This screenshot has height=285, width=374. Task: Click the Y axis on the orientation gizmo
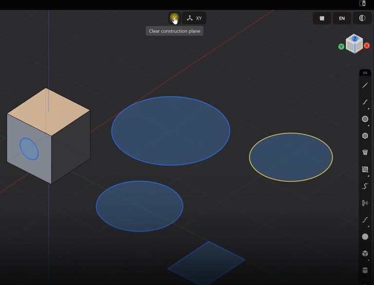pos(341,46)
